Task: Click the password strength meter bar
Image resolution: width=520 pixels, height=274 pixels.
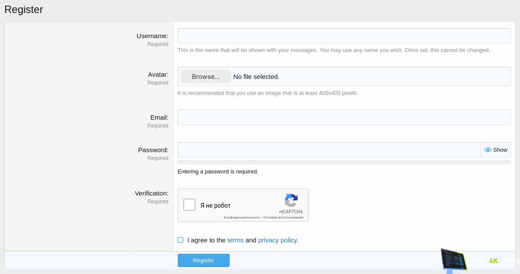Action: (344, 162)
